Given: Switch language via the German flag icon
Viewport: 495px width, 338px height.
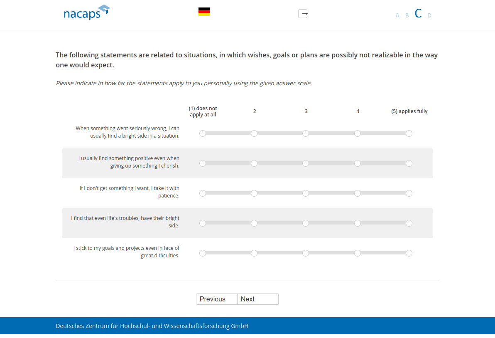Looking at the screenshot, I should click(204, 12).
